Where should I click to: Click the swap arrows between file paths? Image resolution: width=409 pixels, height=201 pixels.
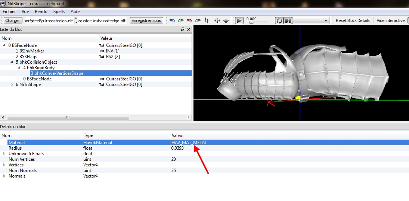coord(76,20)
